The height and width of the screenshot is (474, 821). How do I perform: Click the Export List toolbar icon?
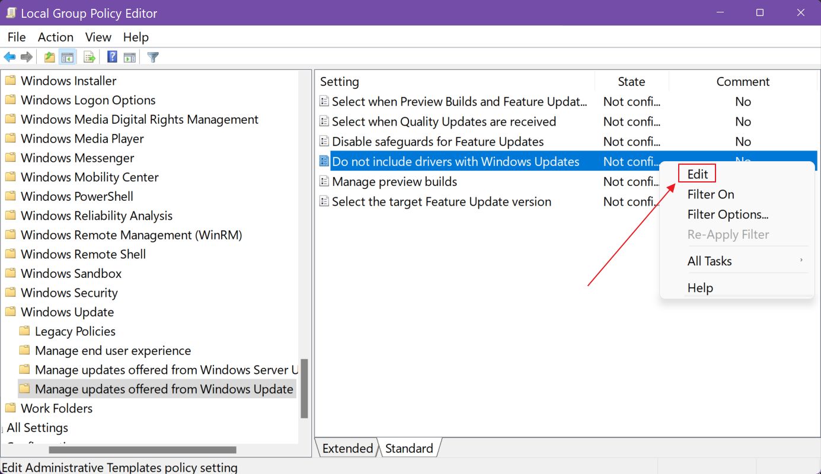pyautogui.click(x=90, y=57)
